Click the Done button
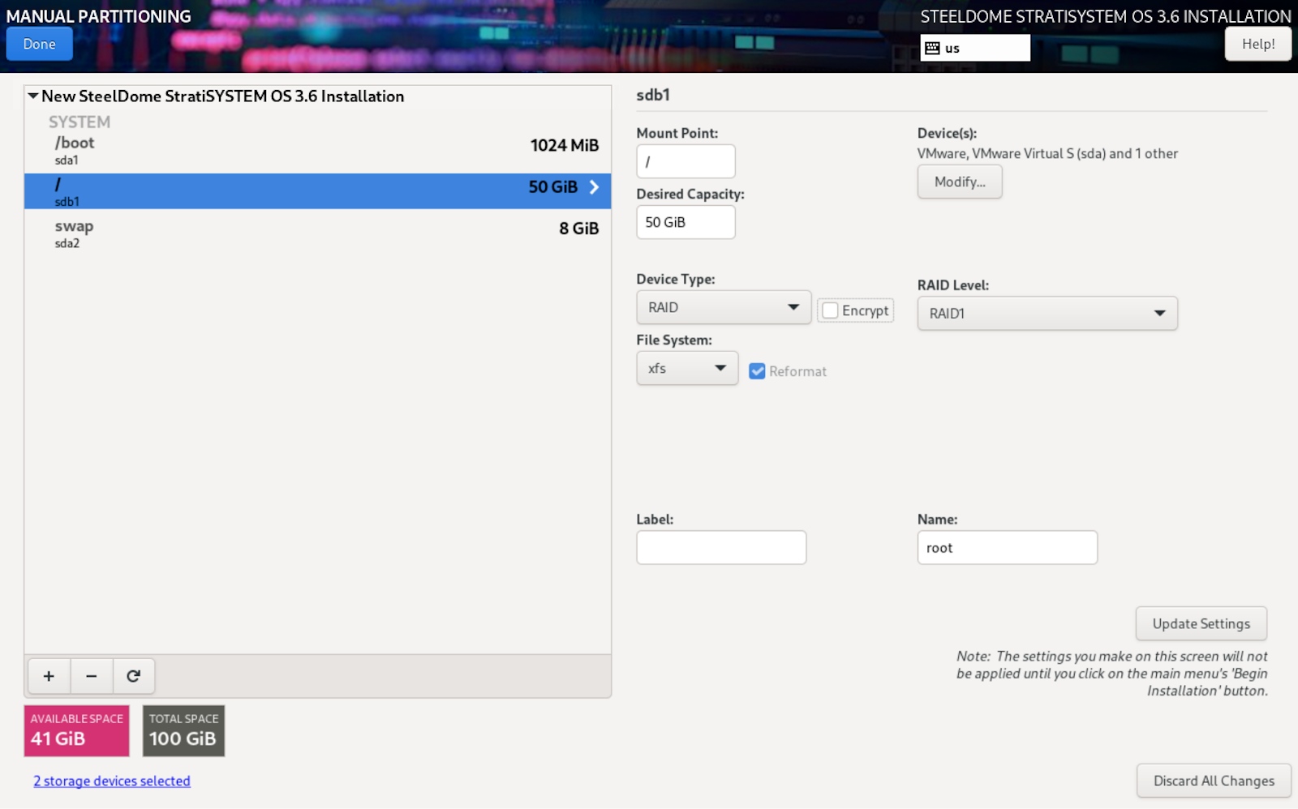This screenshot has width=1298, height=809. pyautogui.click(x=39, y=44)
